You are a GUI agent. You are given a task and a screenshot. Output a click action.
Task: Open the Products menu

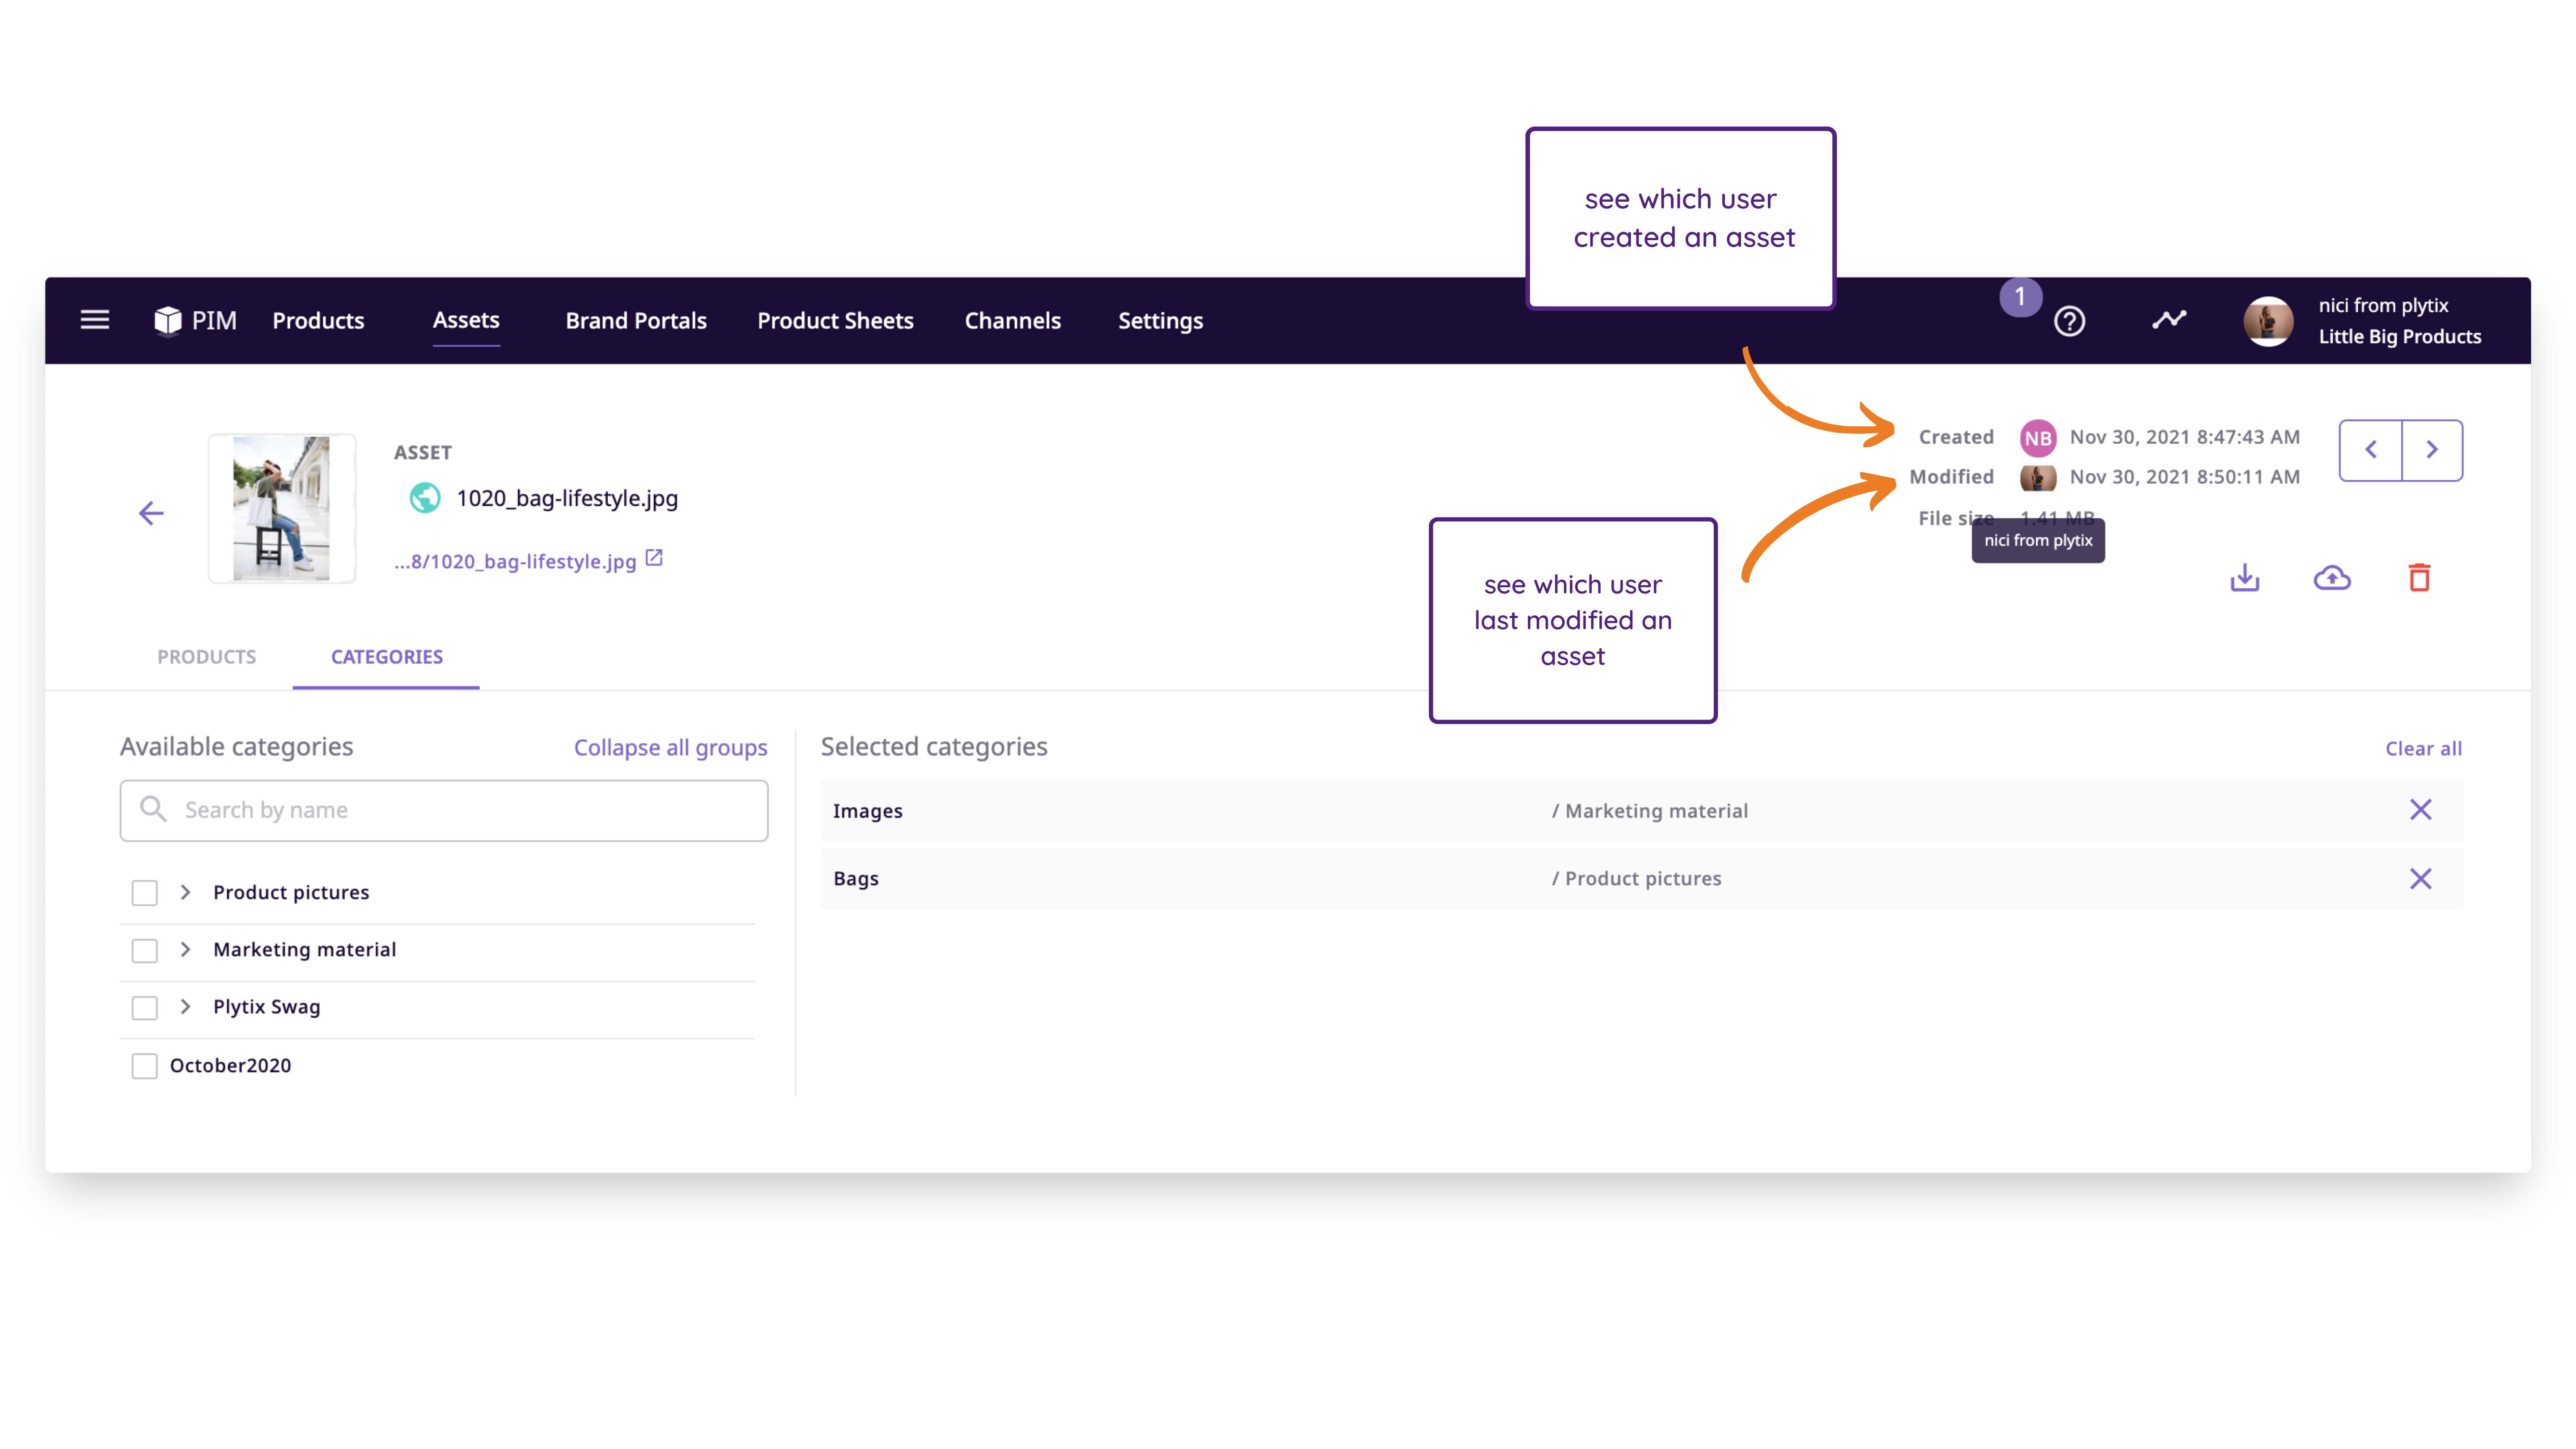click(x=318, y=321)
